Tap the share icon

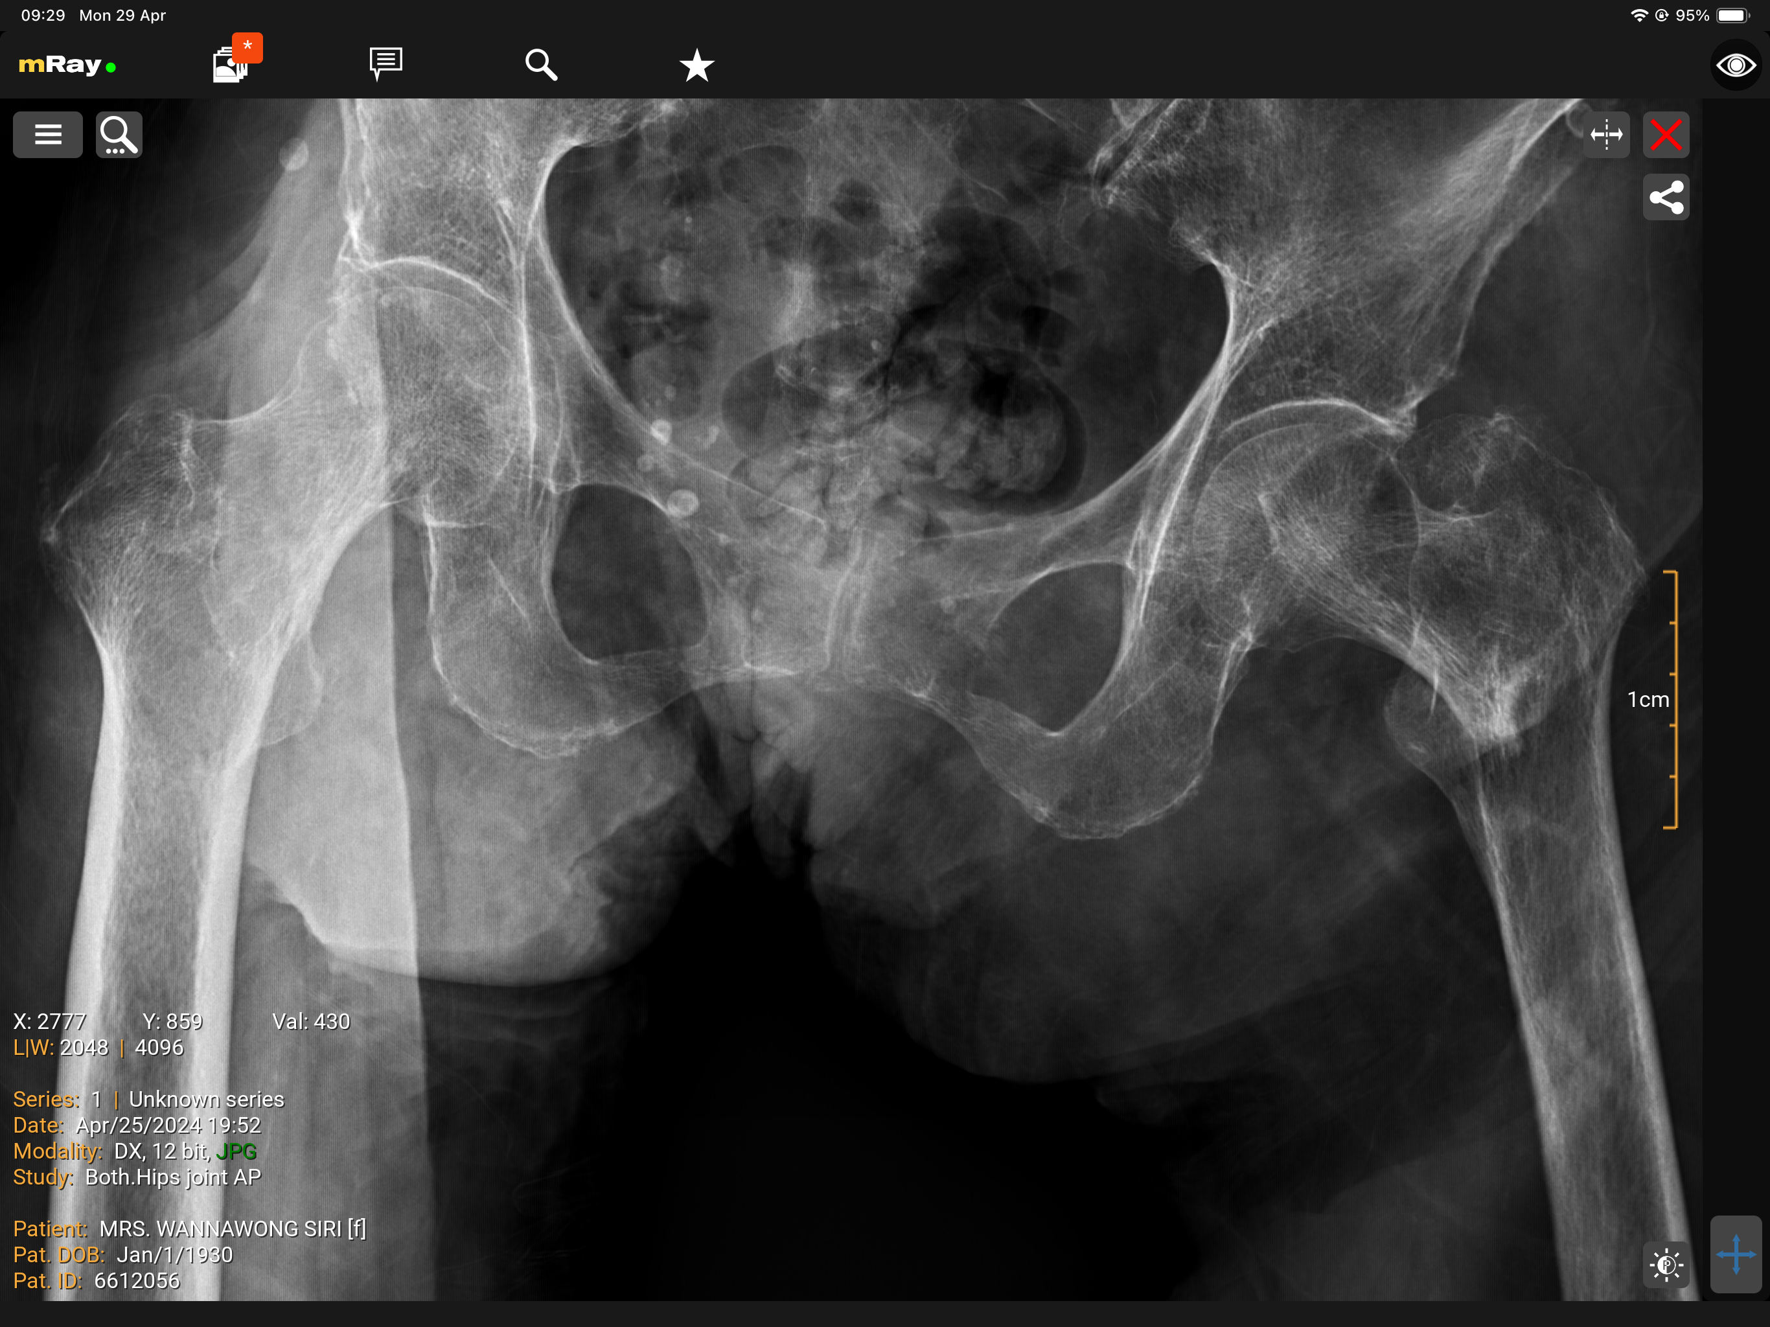point(1666,197)
